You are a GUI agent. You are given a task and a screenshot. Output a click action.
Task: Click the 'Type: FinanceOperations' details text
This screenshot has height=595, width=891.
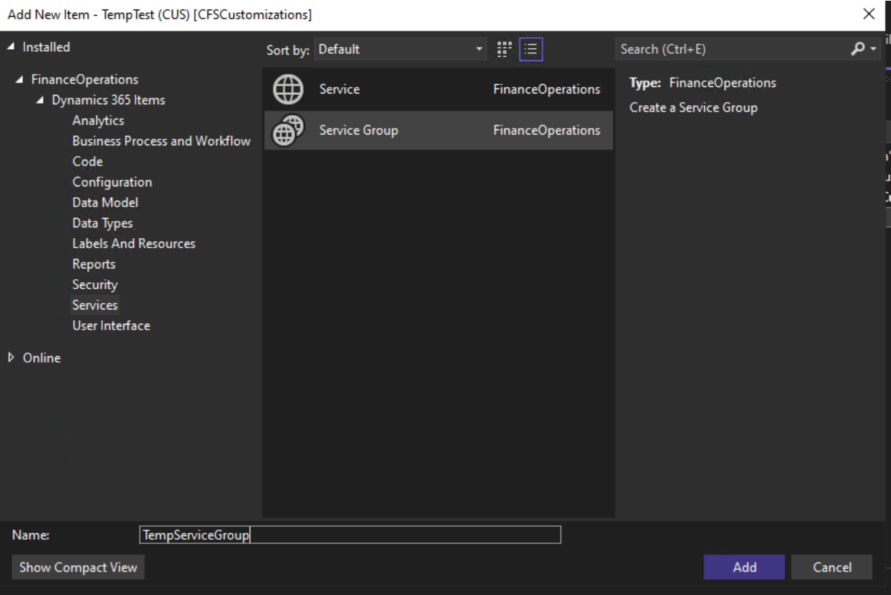703,83
